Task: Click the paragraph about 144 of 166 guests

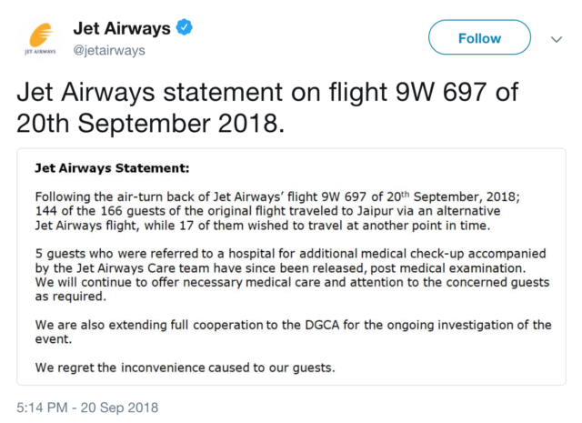Action: 277,211
